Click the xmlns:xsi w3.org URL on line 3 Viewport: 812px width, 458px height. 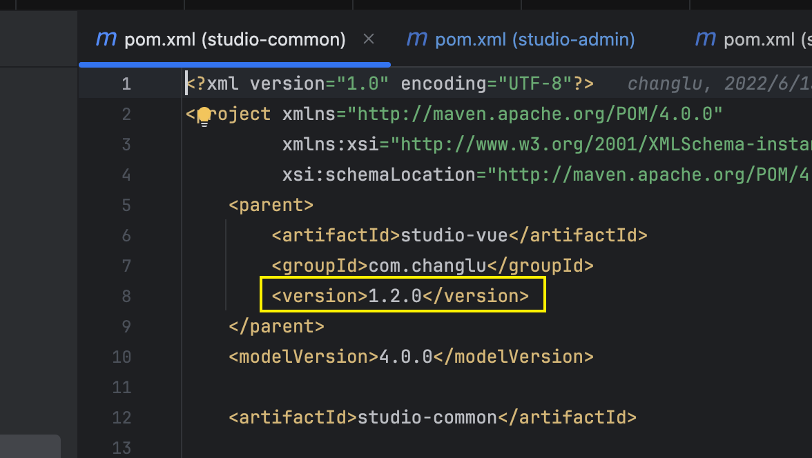pos(601,144)
